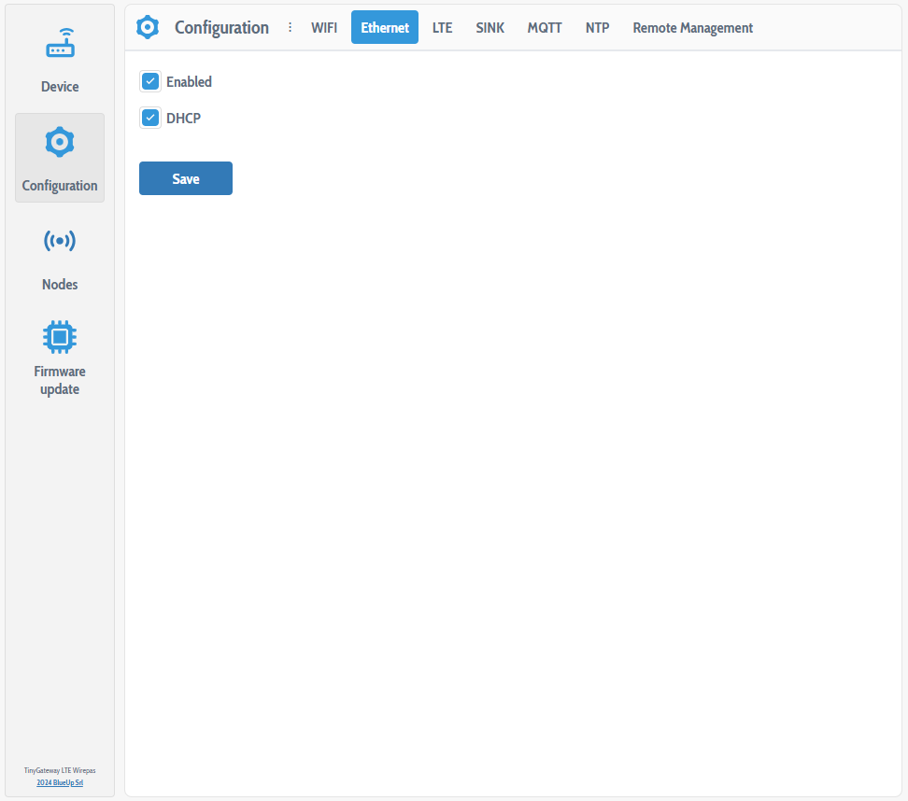Click the Configuration heading text in the top bar
This screenshot has width=908, height=801.
[x=221, y=28]
